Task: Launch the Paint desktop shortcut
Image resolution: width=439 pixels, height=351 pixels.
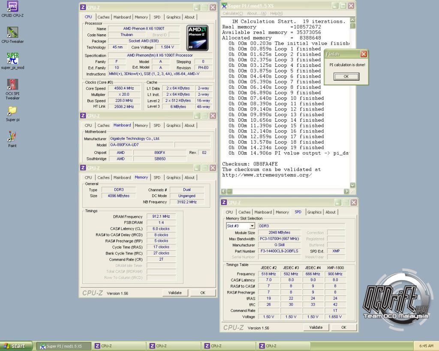Action: (x=12, y=137)
